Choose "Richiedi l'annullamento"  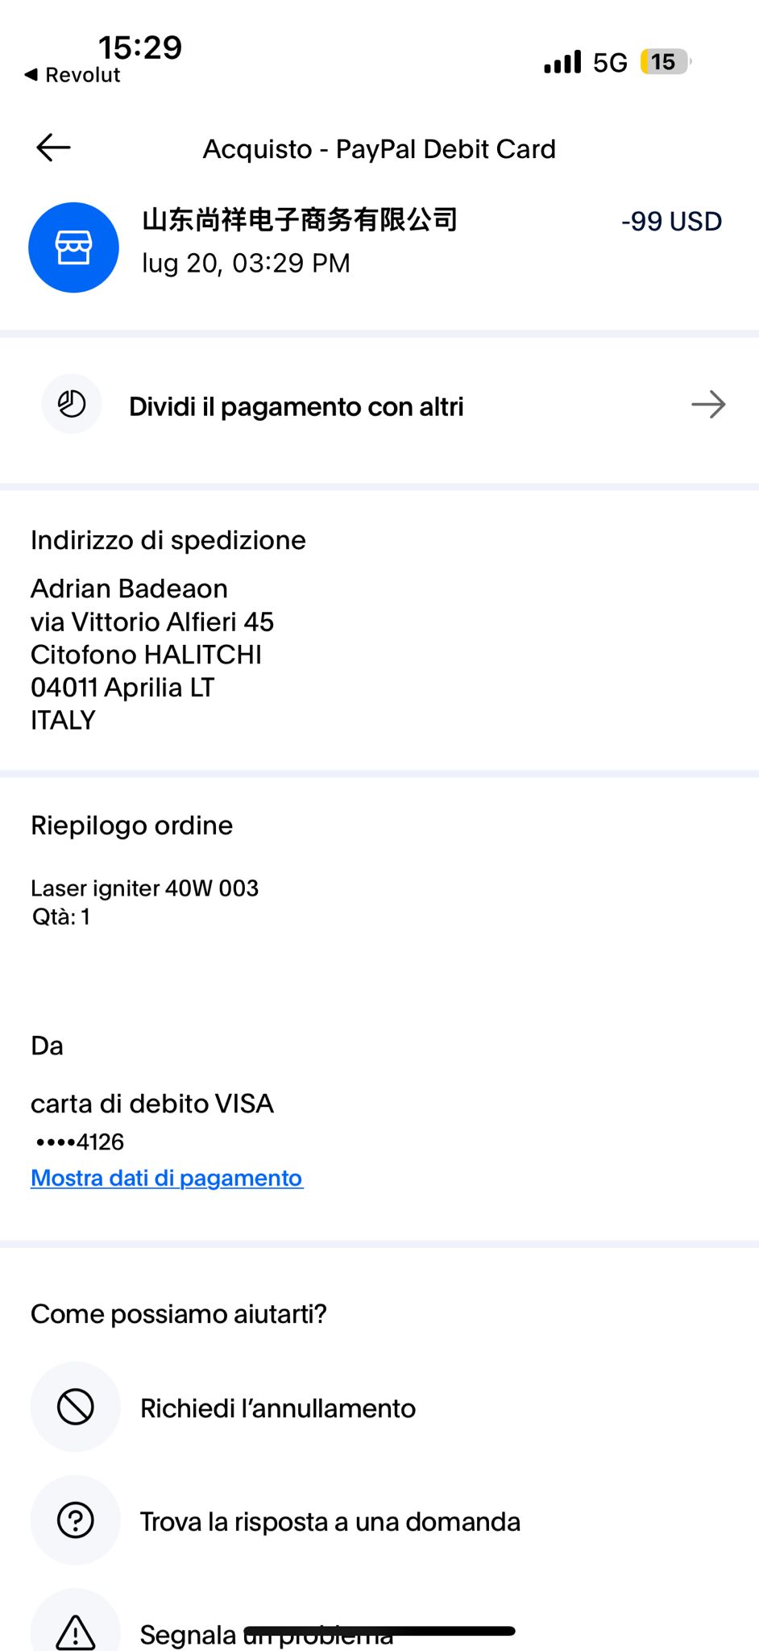(278, 1408)
